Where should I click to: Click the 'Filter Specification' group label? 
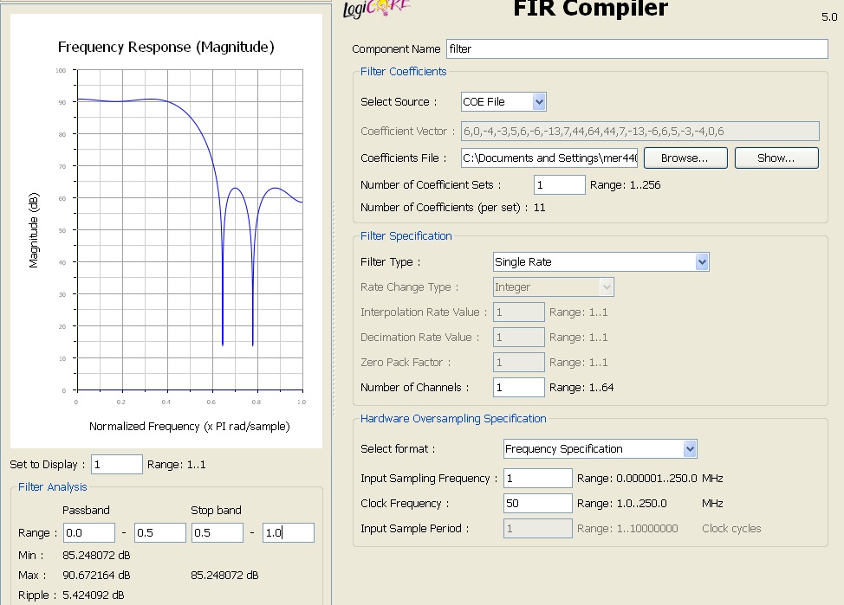406,236
